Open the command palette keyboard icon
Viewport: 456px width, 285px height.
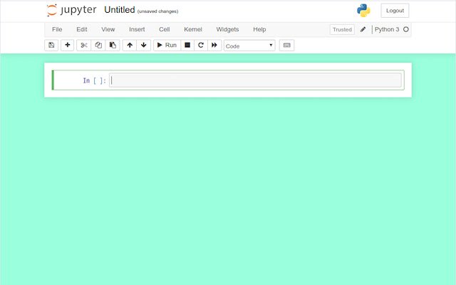pyautogui.click(x=286, y=45)
